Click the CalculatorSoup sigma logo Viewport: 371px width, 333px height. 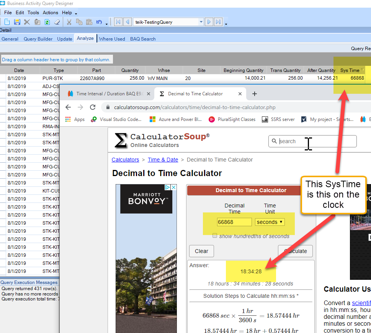coord(121,140)
